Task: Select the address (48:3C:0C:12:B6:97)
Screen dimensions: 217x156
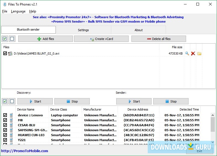Action: (139, 135)
